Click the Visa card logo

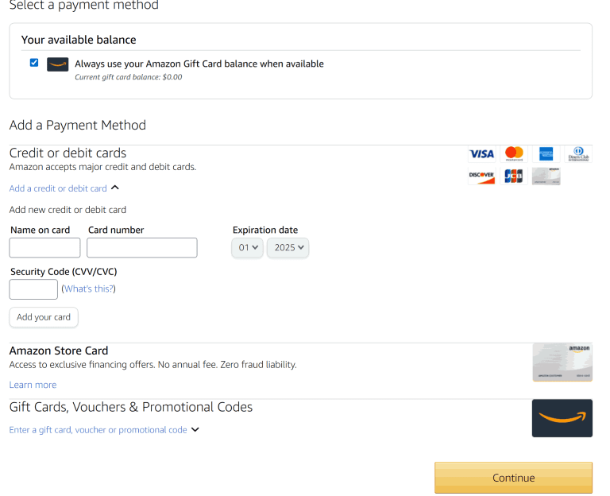click(x=481, y=154)
